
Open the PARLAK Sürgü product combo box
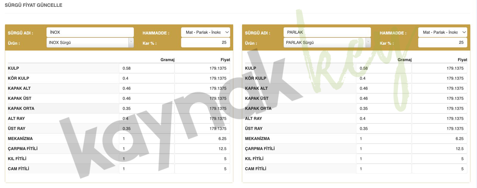(x=327, y=43)
